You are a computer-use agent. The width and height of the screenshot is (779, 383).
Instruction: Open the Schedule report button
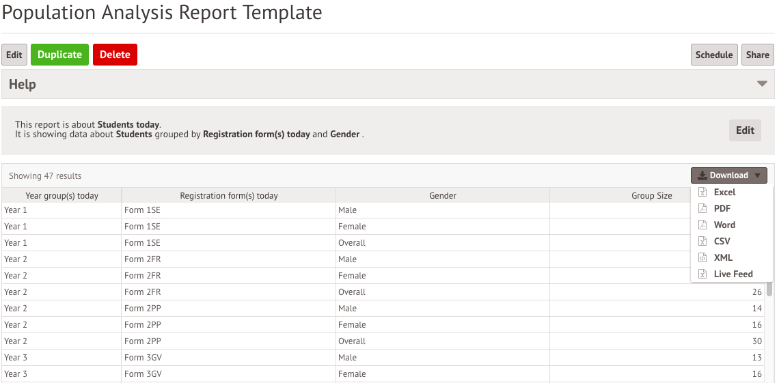714,55
